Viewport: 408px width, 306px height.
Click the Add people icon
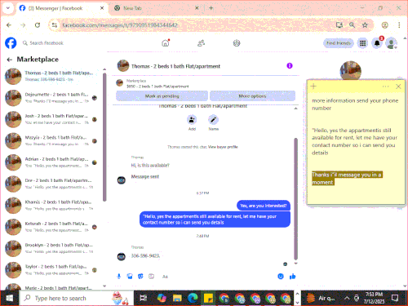(x=192, y=120)
